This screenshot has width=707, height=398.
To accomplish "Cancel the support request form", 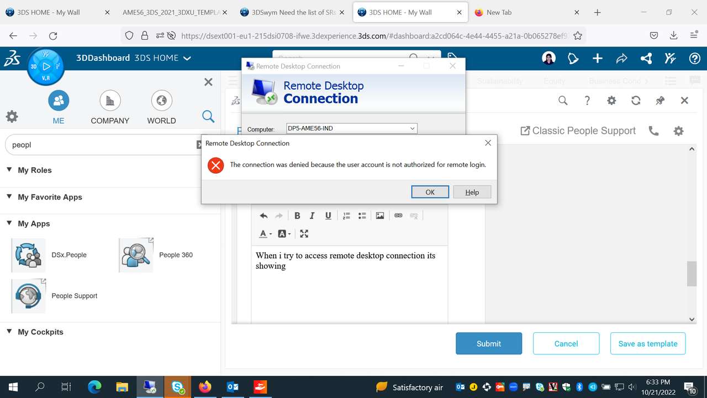I will point(566,343).
